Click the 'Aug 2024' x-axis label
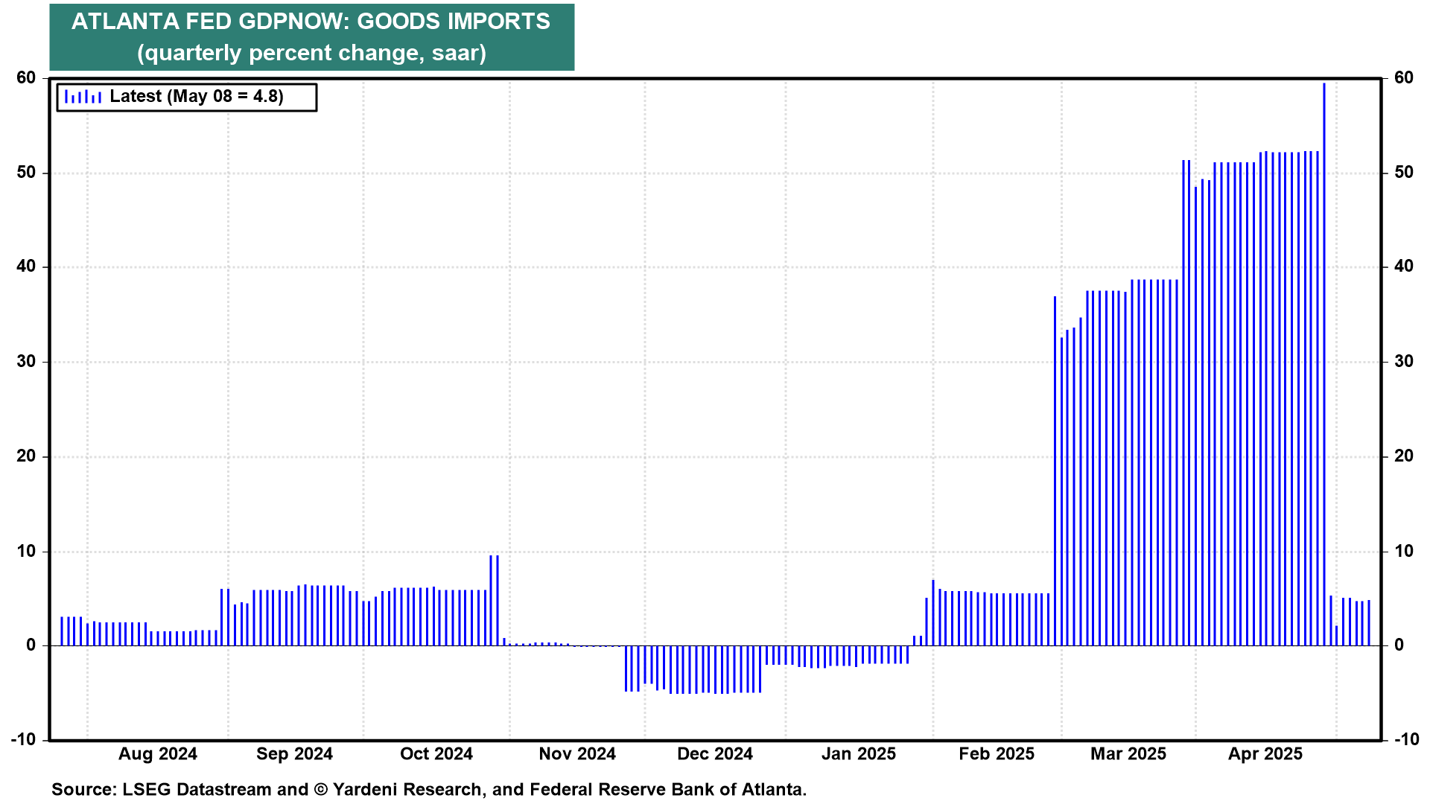The image size is (1430, 804). tap(158, 754)
